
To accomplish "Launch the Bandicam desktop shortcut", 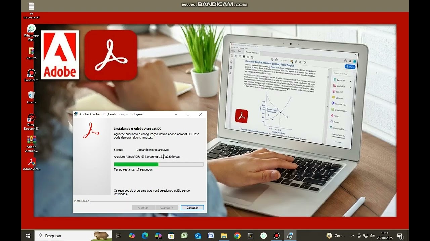I will (31, 75).
